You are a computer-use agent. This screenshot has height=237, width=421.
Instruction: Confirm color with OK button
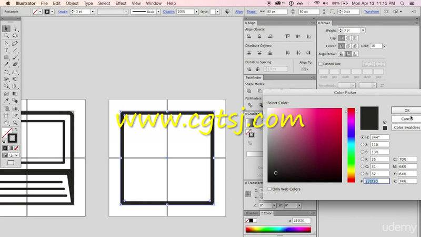pyautogui.click(x=407, y=111)
